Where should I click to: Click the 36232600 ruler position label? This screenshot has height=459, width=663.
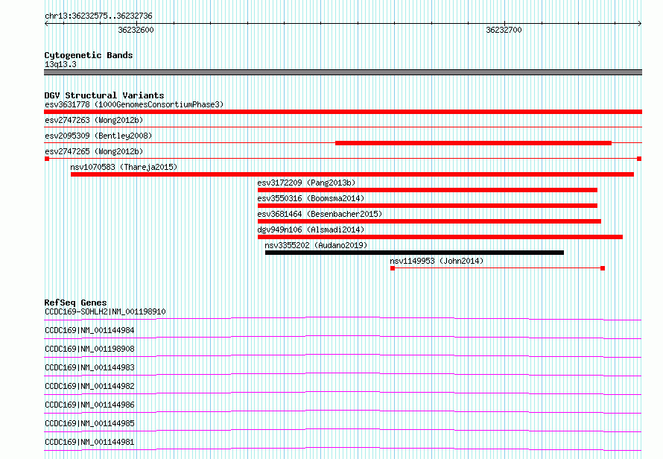[136, 30]
